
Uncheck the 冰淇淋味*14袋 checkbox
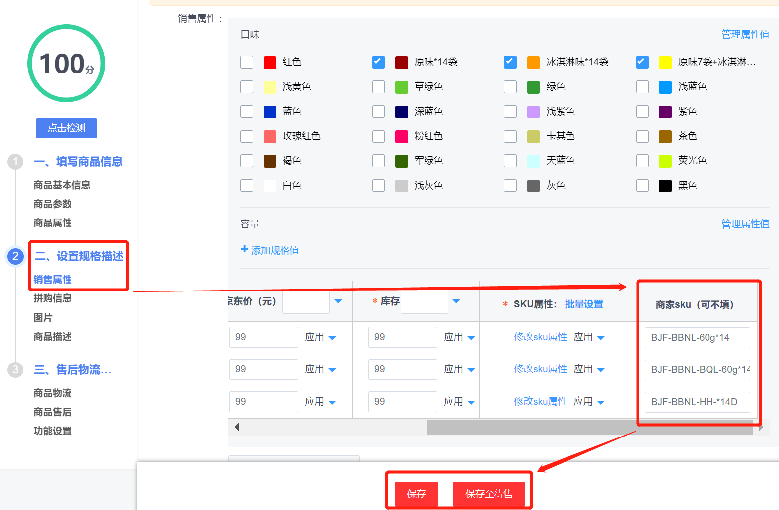[510, 62]
